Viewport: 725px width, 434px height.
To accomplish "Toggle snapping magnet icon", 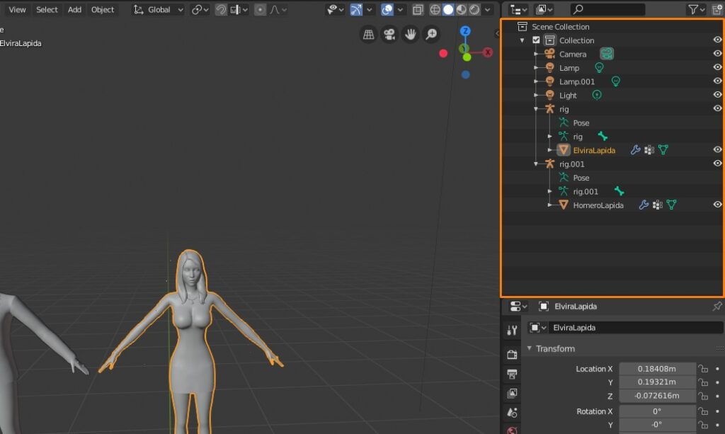I will pyautogui.click(x=221, y=9).
